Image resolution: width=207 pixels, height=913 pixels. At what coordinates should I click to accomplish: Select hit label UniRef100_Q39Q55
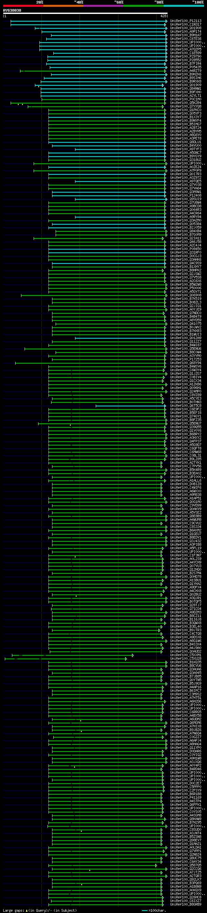(186, 427)
